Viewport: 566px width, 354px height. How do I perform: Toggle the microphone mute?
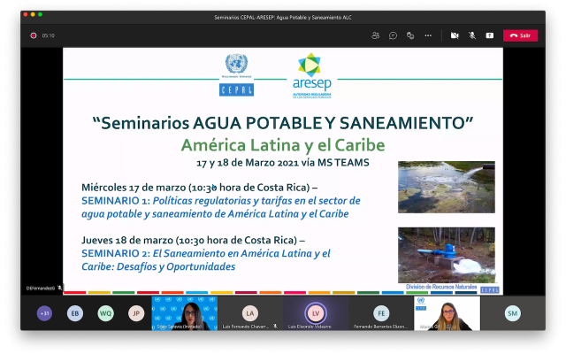471,35
